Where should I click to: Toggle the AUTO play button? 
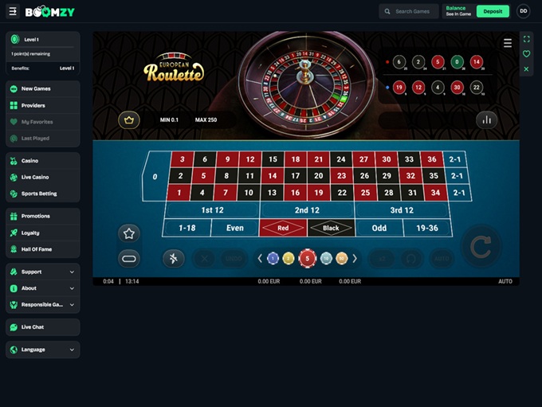(x=442, y=258)
